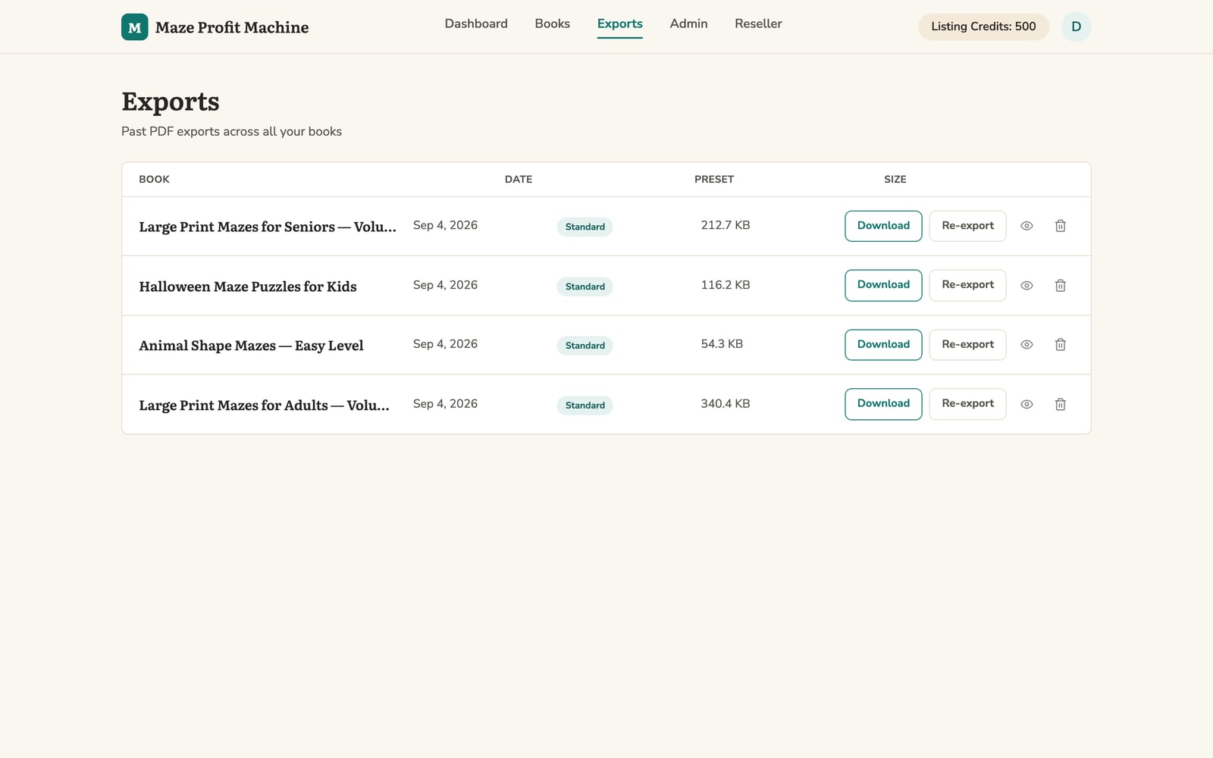Delete the Large Print Mazes for Seniors export

coord(1061,226)
